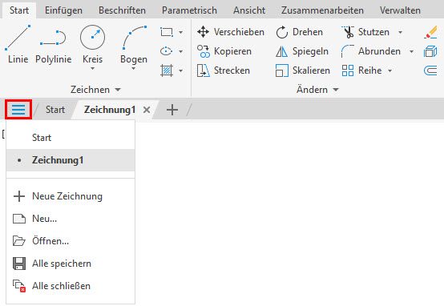
Task: Close the Zeichnung1 tab
Action: tap(147, 110)
